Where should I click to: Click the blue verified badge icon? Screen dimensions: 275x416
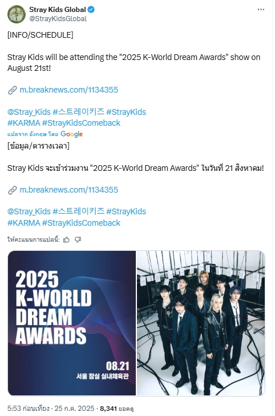click(x=91, y=10)
